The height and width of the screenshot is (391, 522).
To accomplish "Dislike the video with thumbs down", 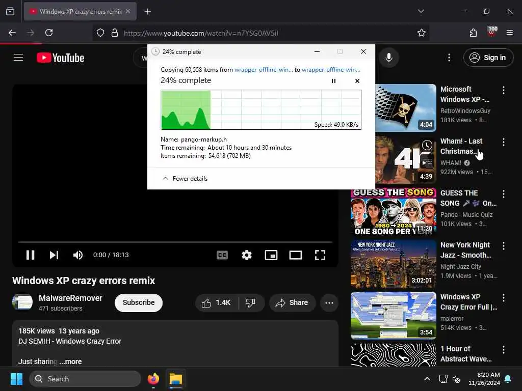I will click(x=251, y=302).
